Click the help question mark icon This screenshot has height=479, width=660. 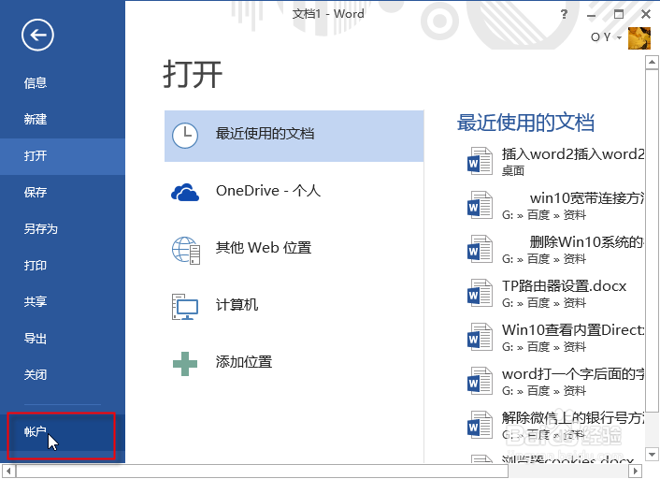tap(564, 14)
